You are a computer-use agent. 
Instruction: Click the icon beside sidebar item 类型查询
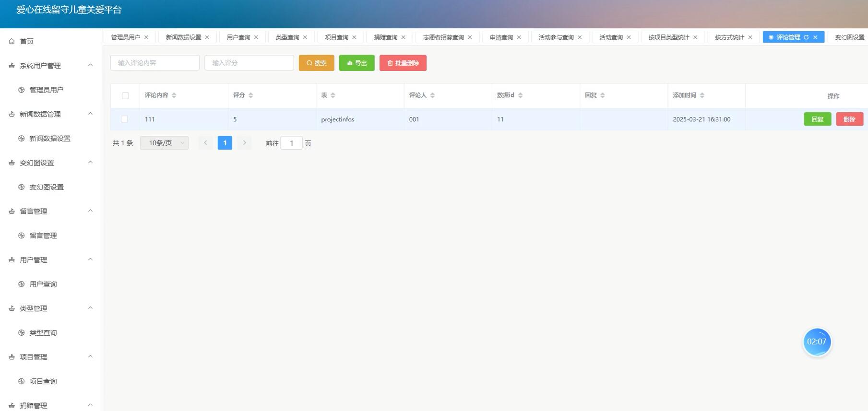point(21,332)
